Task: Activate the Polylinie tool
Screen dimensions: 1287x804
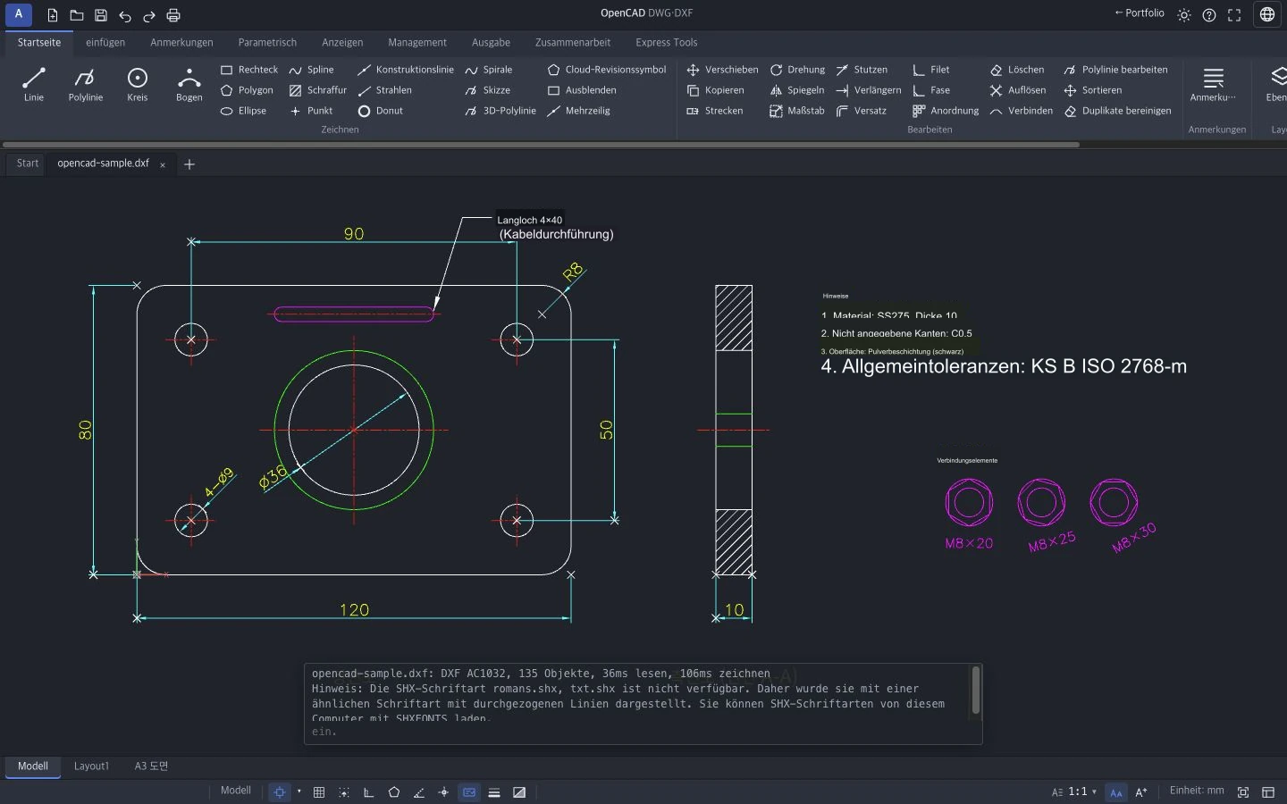Action: point(86,85)
